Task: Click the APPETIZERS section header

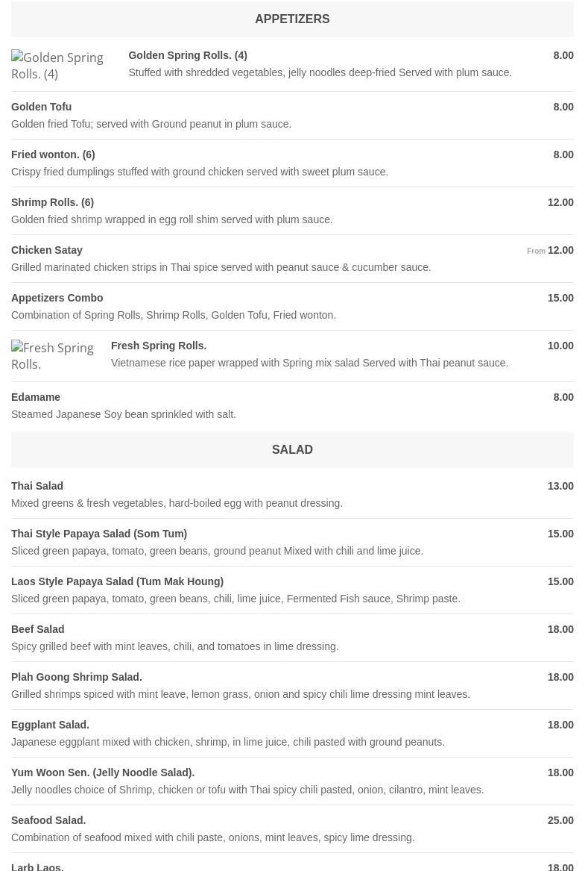Action: pyautogui.click(x=292, y=19)
